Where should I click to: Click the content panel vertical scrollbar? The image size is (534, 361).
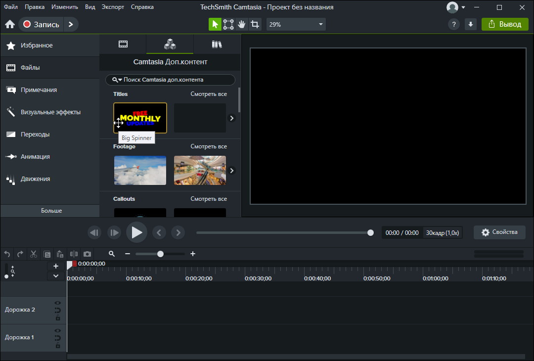pyautogui.click(x=239, y=100)
